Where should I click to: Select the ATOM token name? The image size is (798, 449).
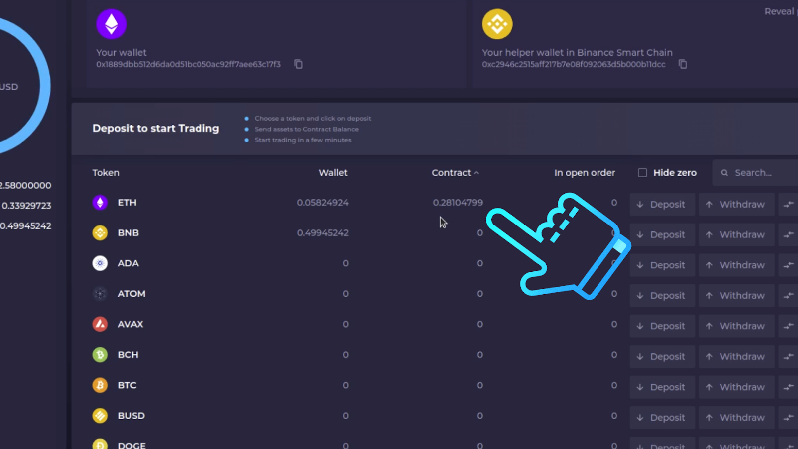pyautogui.click(x=131, y=294)
